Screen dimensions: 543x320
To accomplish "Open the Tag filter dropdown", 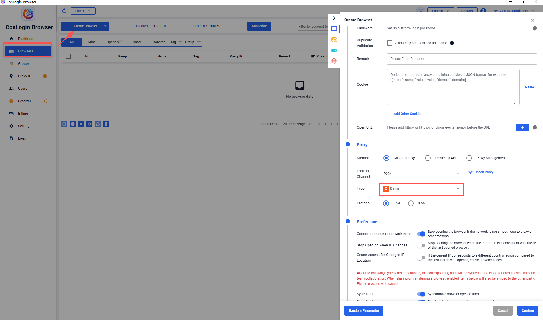I will 176,42.
